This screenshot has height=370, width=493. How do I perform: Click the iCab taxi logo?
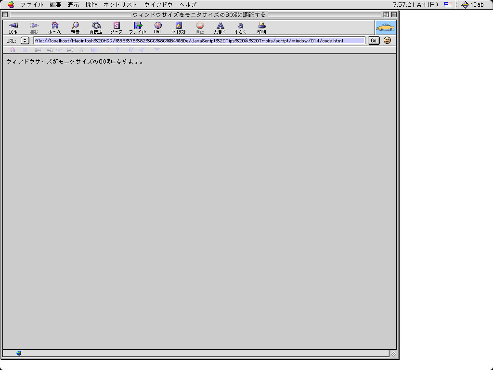click(385, 27)
